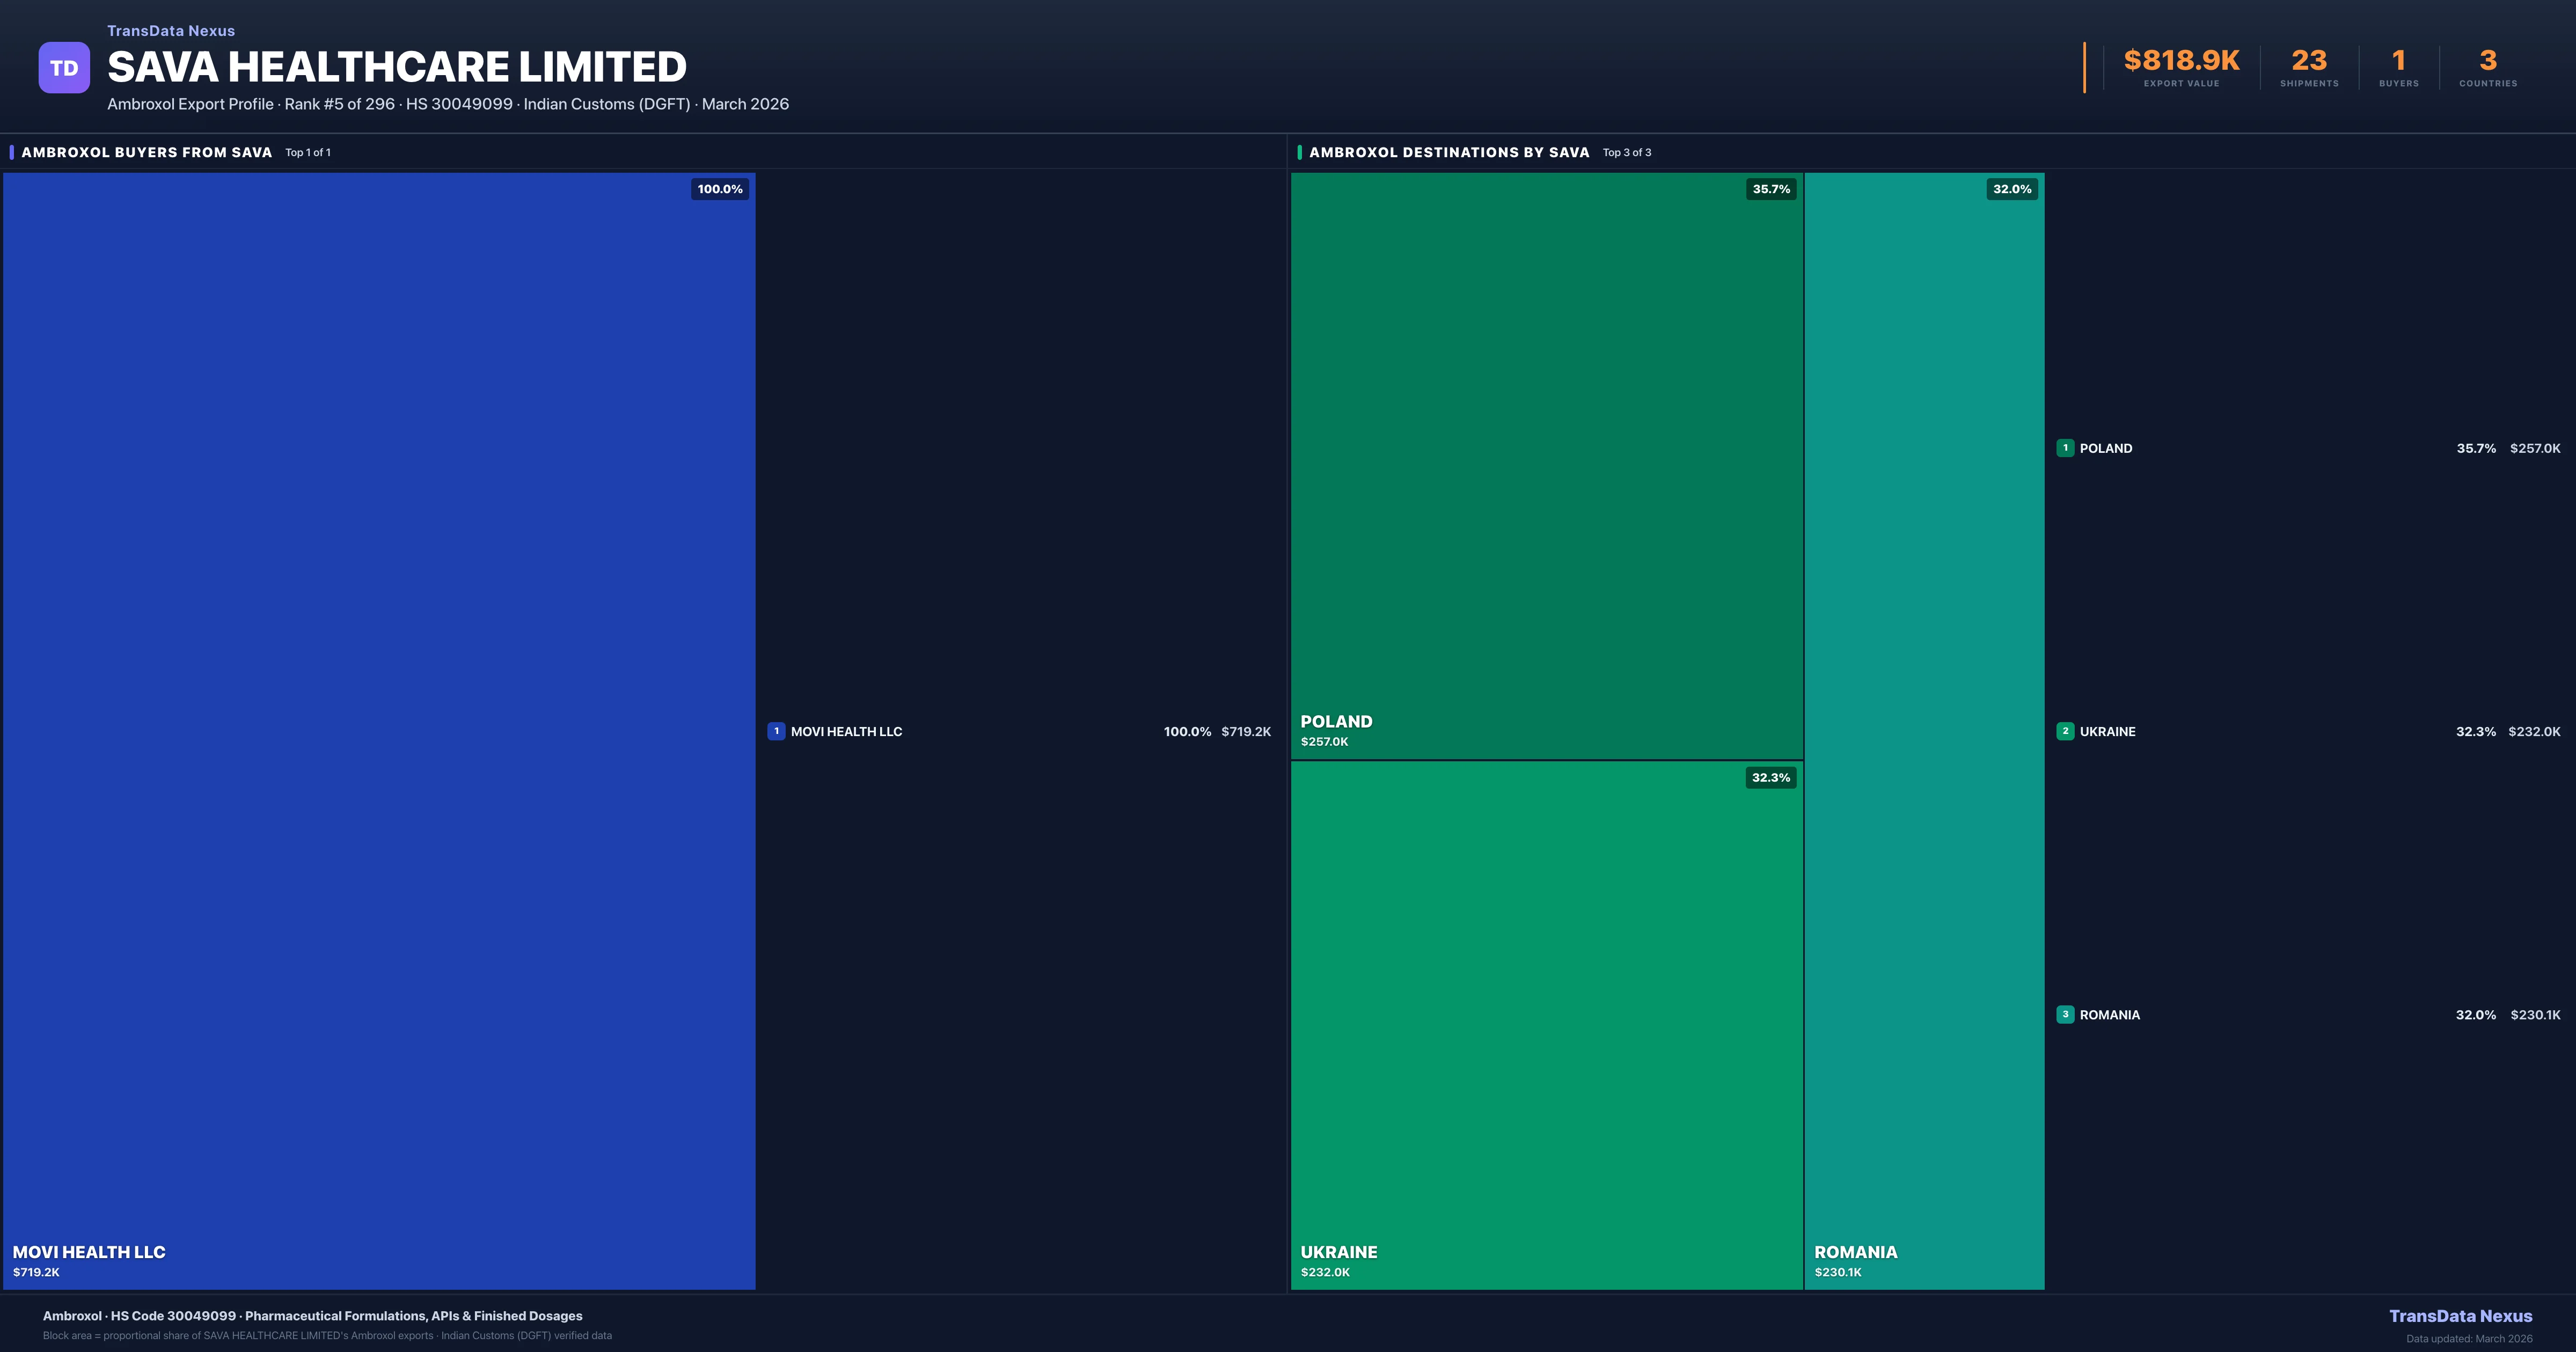
Task: Click rank badge 3 next to ROMANIA
Action: [x=2065, y=1014]
